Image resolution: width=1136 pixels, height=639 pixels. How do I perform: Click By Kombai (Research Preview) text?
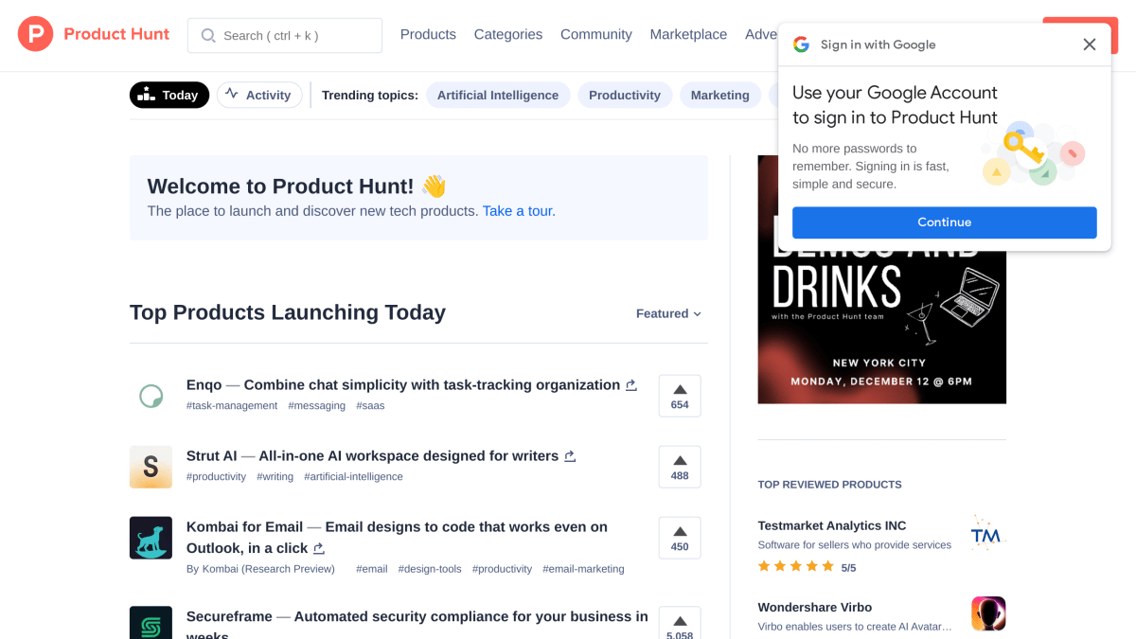[260, 569]
